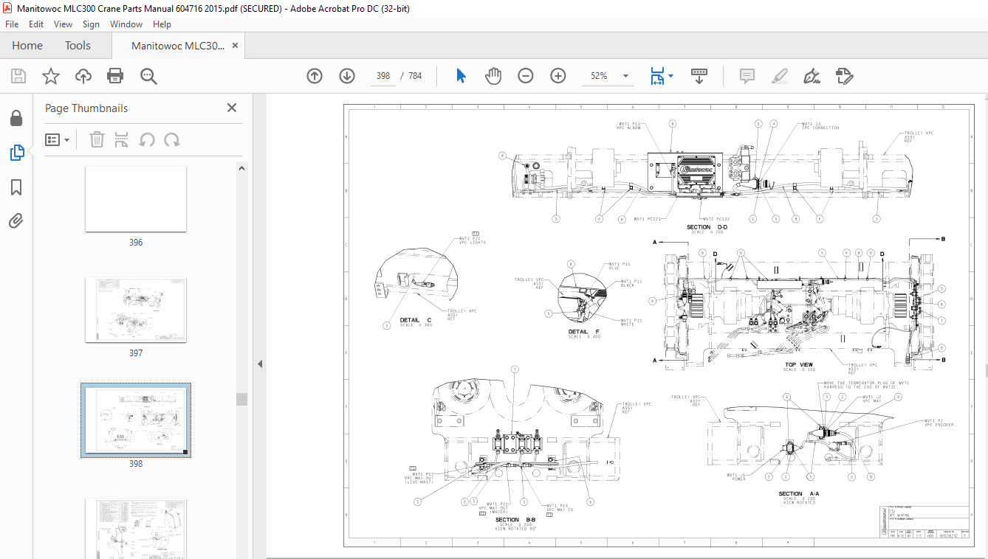Activate the selection arrow tool
This screenshot has height=559, width=988.
coord(462,76)
